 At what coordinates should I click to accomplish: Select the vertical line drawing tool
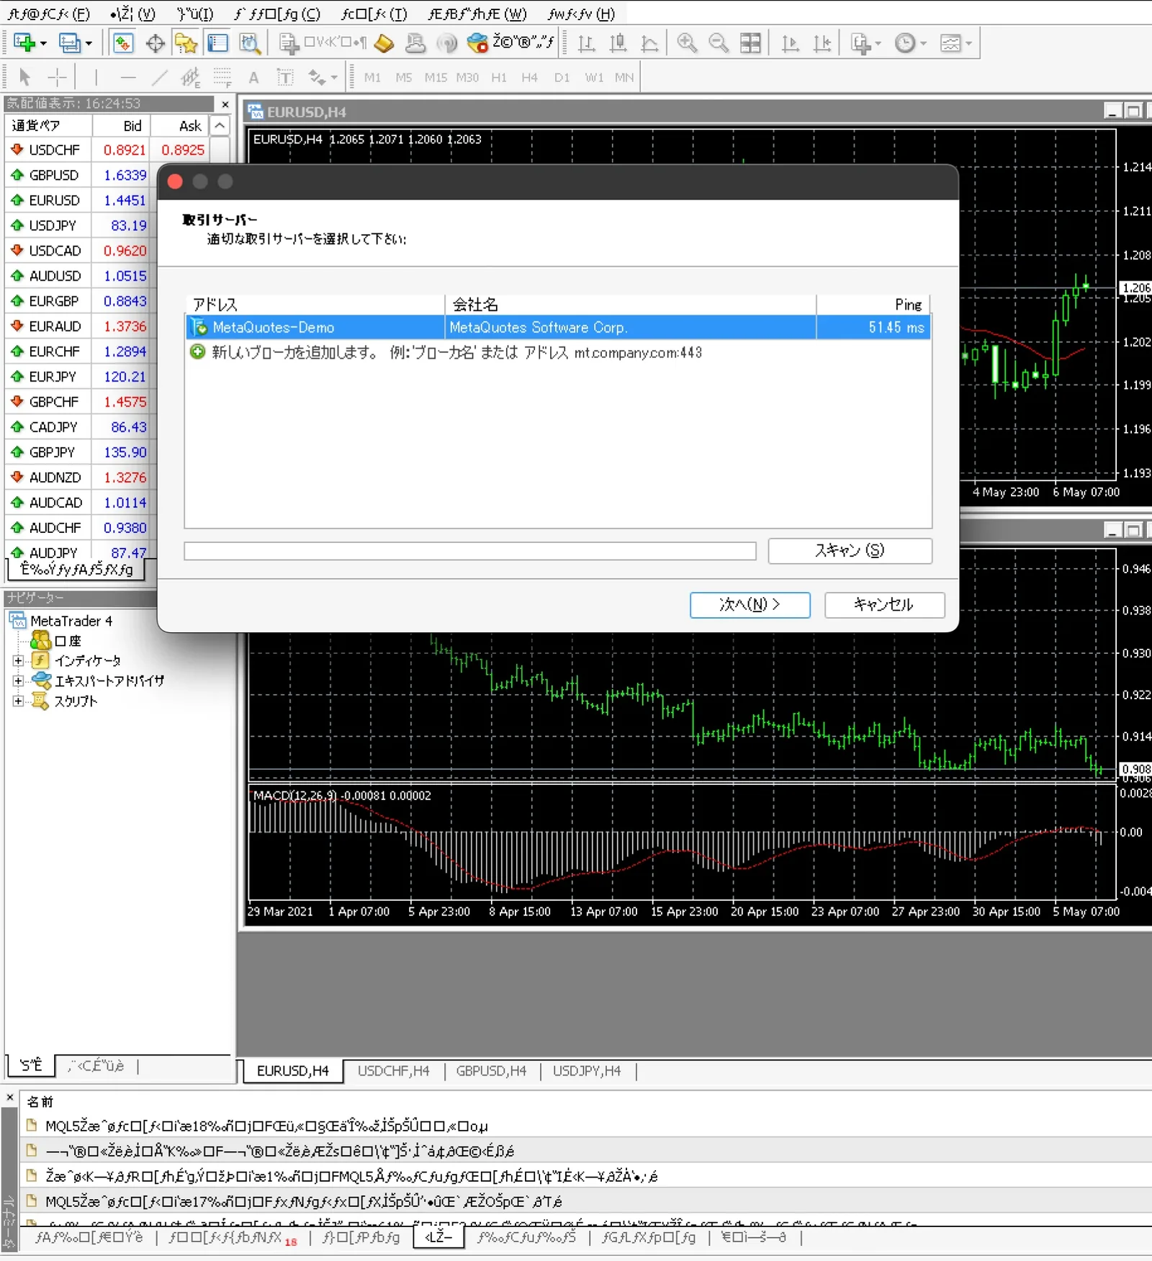96,77
